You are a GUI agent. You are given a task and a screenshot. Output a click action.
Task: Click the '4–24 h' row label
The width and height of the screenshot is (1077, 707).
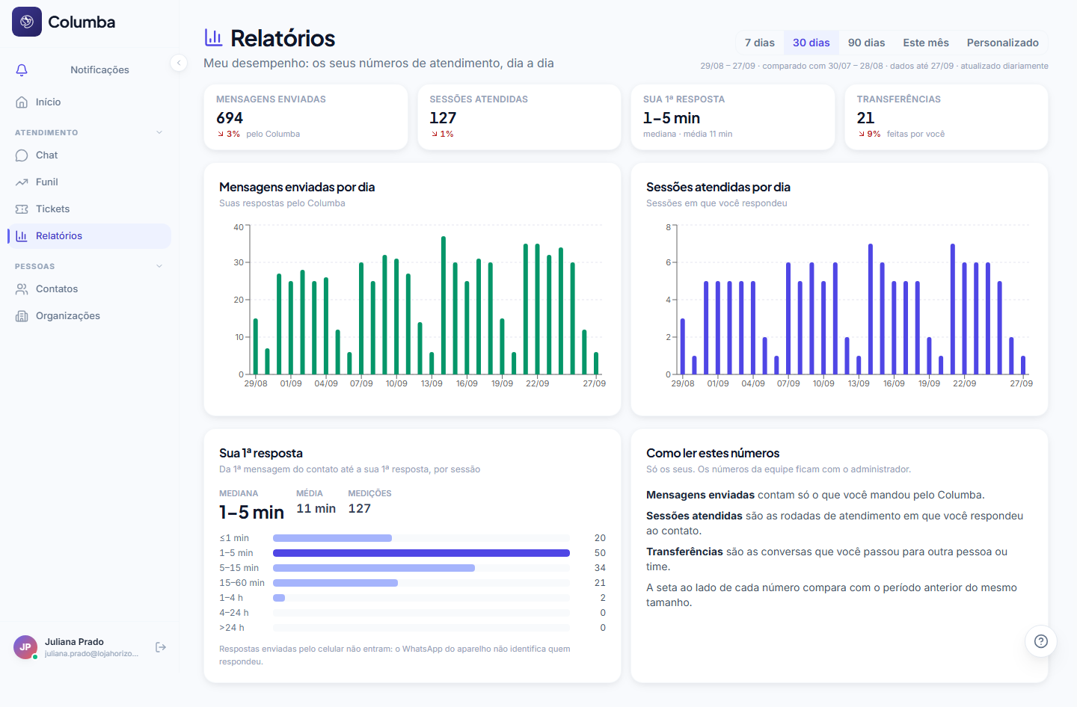coord(234,613)
